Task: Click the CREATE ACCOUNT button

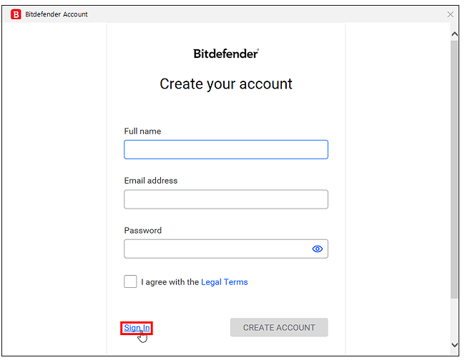Action: click(279, 327)
